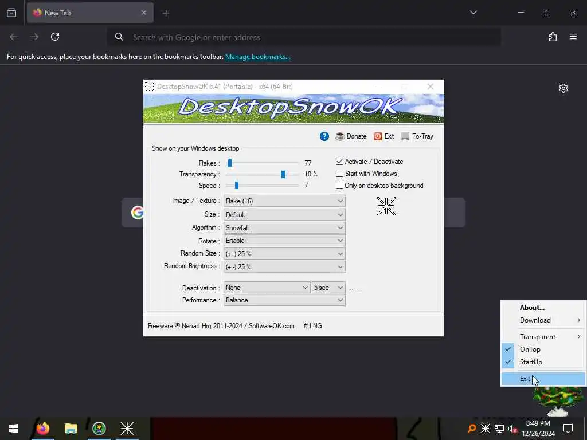Click the Firefox address search field

coord(304,37)
